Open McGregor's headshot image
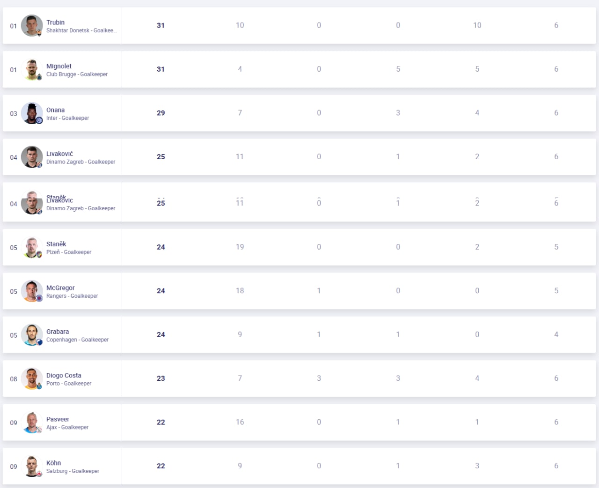This screenshot has height=488, width=599. 31,291
